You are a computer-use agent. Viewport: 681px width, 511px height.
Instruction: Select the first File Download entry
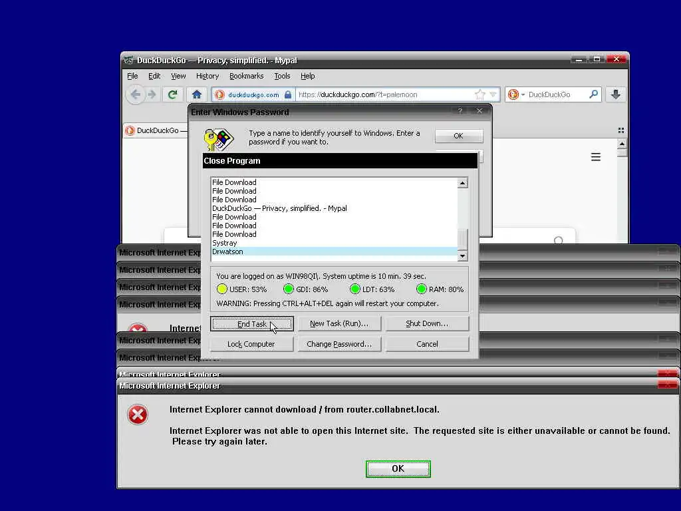[334, 182]
